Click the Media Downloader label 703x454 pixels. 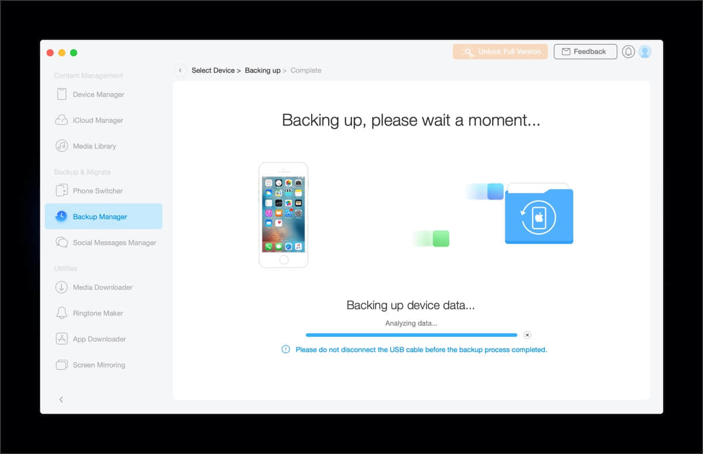(103, 287)
